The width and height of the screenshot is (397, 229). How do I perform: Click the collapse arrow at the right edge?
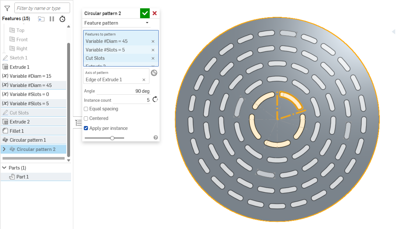pyautogui.click(x=394, y=31)
